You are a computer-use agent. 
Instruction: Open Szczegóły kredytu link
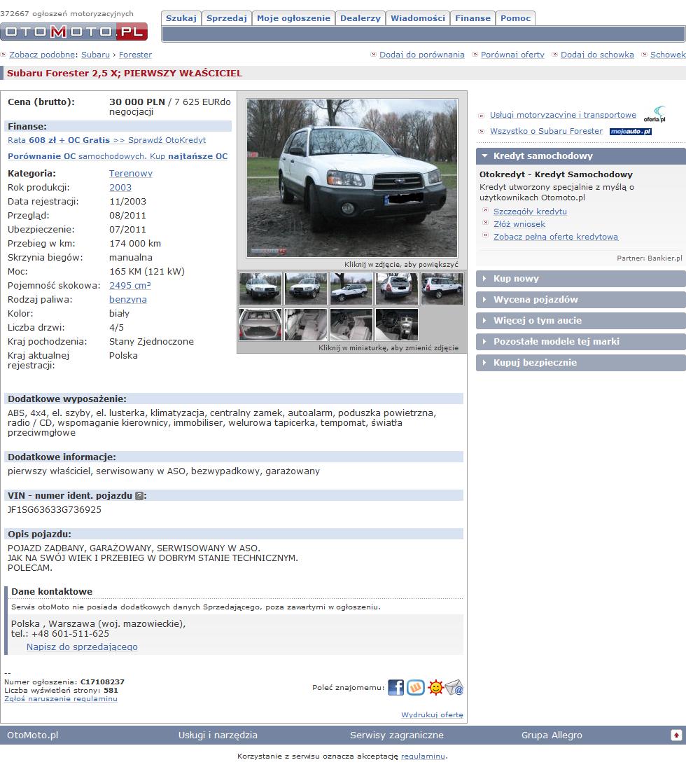[x=530, y=212]
